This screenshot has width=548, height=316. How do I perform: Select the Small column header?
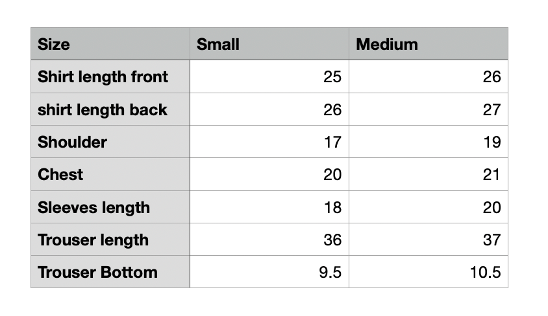pos(269,44)
